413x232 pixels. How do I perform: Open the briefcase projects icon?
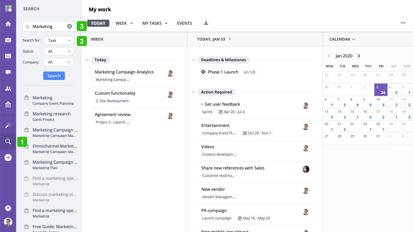(8, 40)
